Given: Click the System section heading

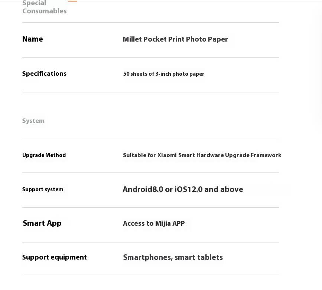Looking at the screenshot, I should tap(33, 121).
